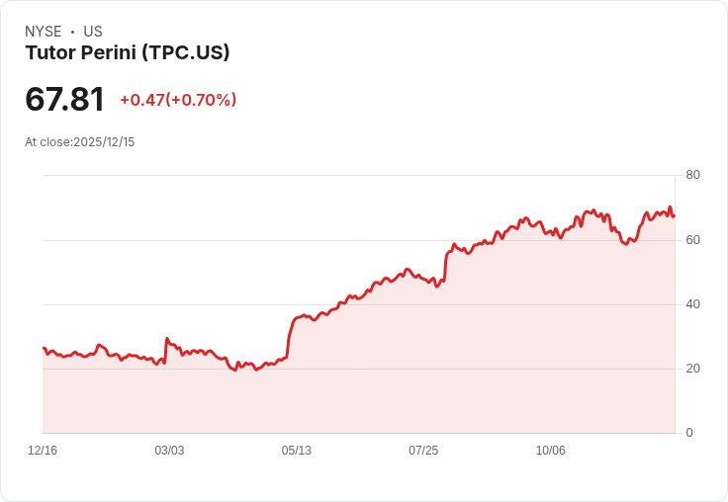Select the 67.81 current price
Image resolution: width=728 pixels, height=502 pixels.
click(64, 99)
